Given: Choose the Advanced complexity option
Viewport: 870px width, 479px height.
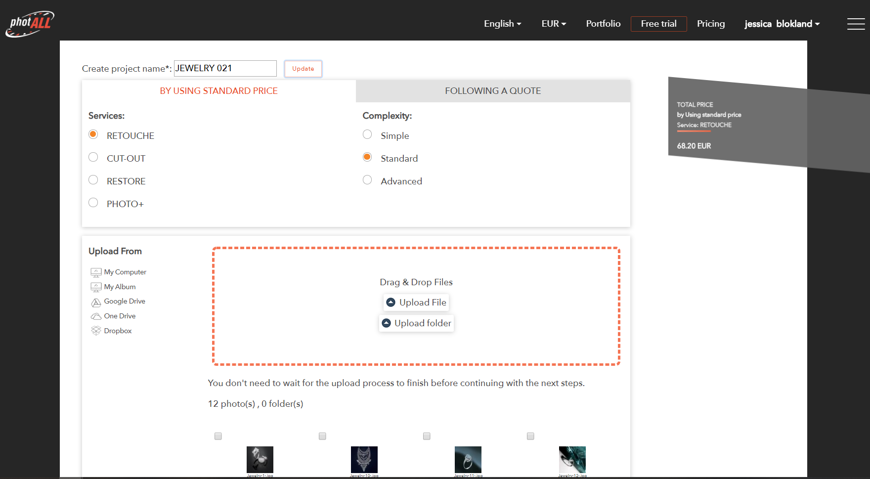Looking at the screenshot, I should 367,180.
